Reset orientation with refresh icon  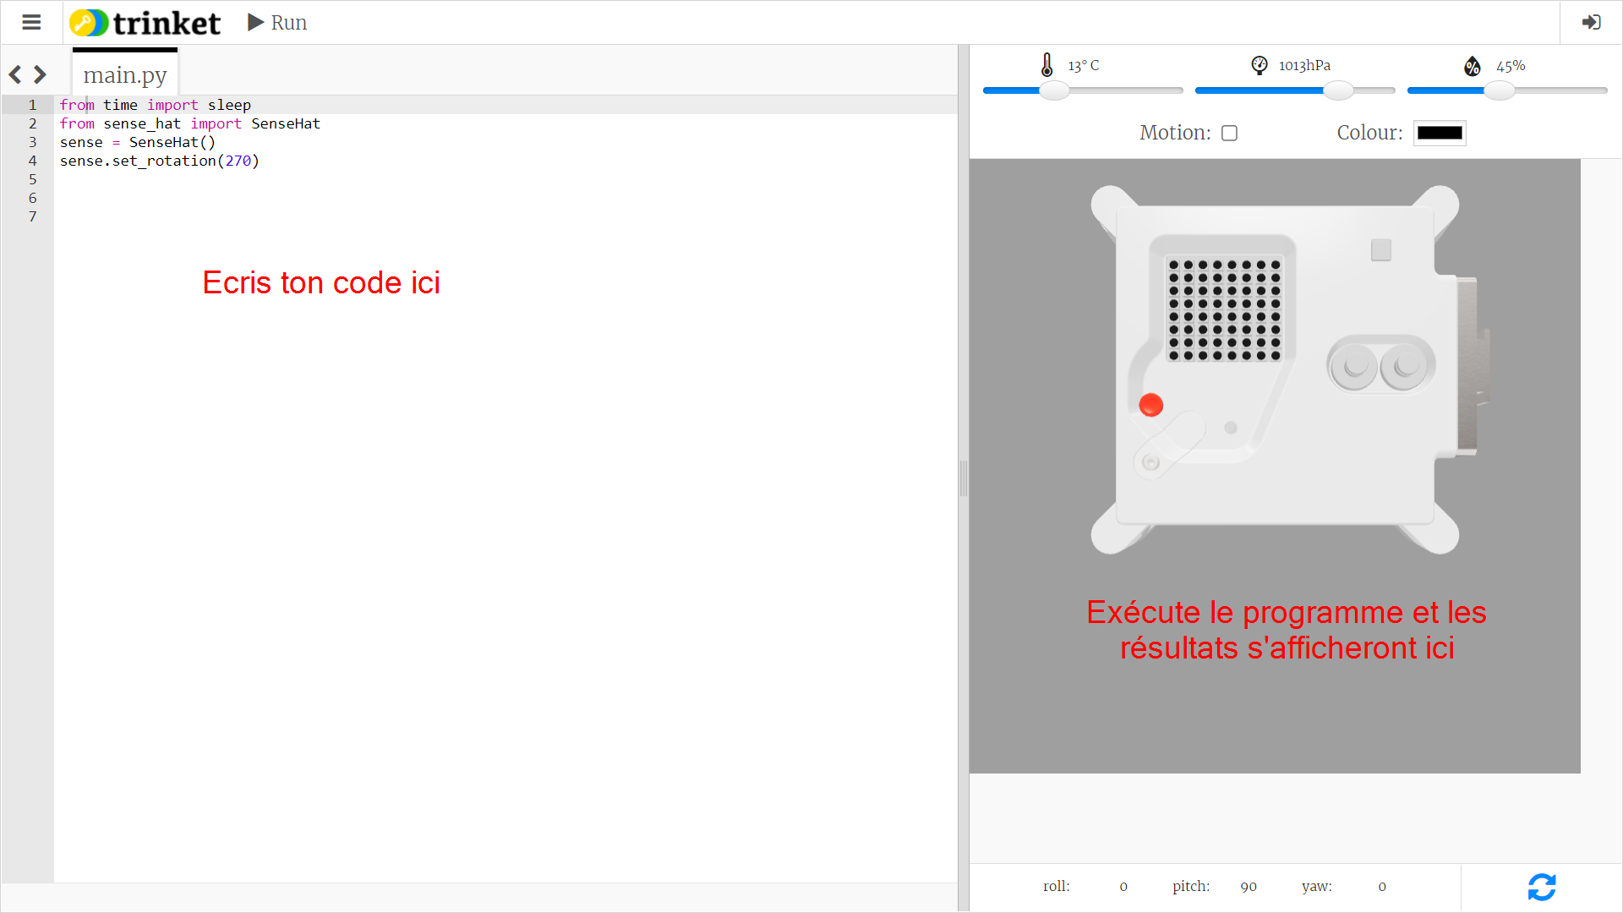tap(1541, 887)
